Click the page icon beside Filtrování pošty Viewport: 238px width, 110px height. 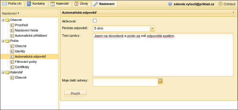point(12,62)
